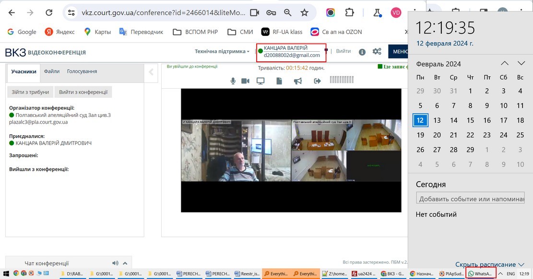Click the taskbar clock showing 12:19
The width and height of the screenshot is (533, 279).
(524, 274)
